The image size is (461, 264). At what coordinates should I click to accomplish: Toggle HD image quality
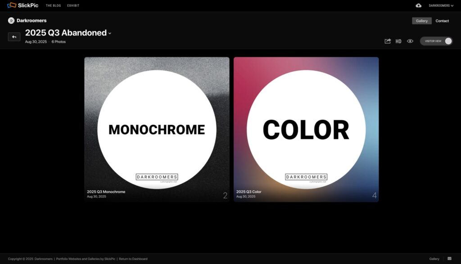(398, 41)
